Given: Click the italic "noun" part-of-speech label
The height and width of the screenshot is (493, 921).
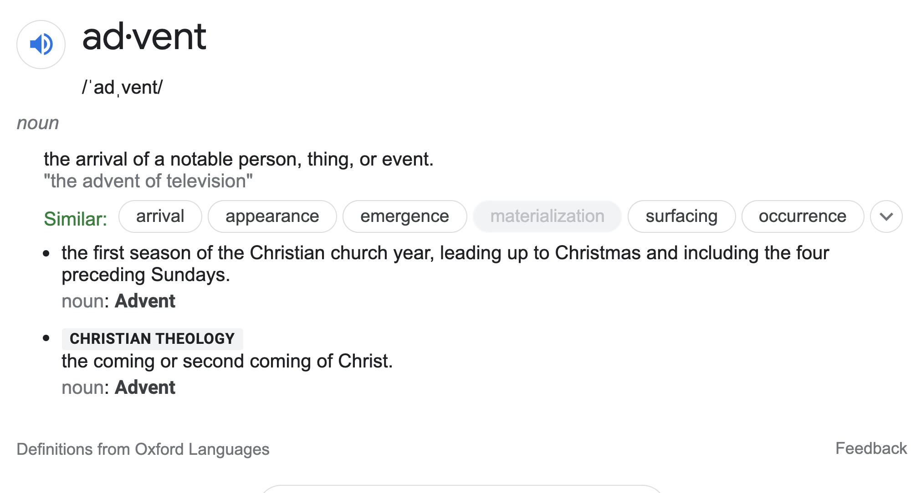Looking at the screenshot, I should (x=38, y=123).
